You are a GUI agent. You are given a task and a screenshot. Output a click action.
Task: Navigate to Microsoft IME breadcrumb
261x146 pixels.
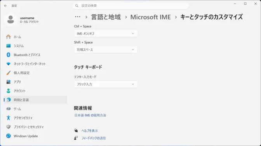[x=150, y=17]
